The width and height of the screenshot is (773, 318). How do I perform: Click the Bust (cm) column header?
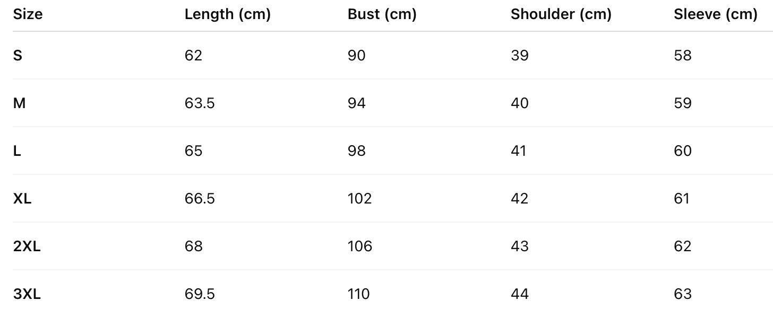coord(382,14)
